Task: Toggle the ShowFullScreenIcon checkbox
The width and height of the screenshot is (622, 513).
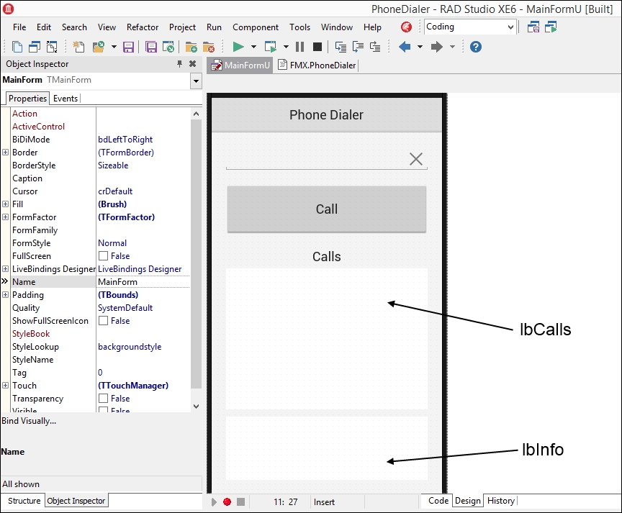Action: [103, 320]
